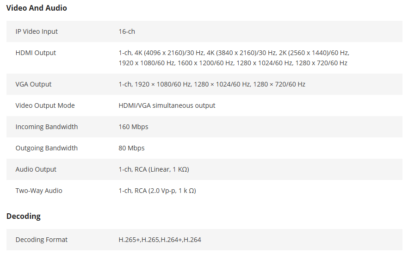Click the "Decoding Format" row label
This screenshot has width=408, height=254.
(x=42, y=240)
